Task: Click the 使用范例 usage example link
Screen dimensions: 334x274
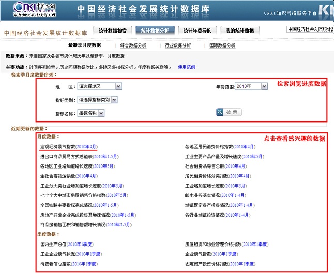Action: [186, 67]
